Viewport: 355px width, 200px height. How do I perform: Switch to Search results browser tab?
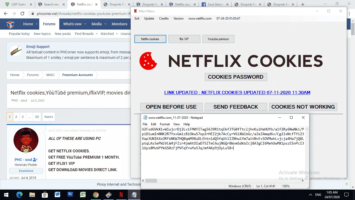[51, 4]
